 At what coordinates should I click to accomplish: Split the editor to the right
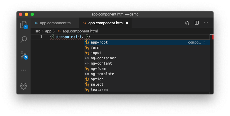tap(197, 23)
